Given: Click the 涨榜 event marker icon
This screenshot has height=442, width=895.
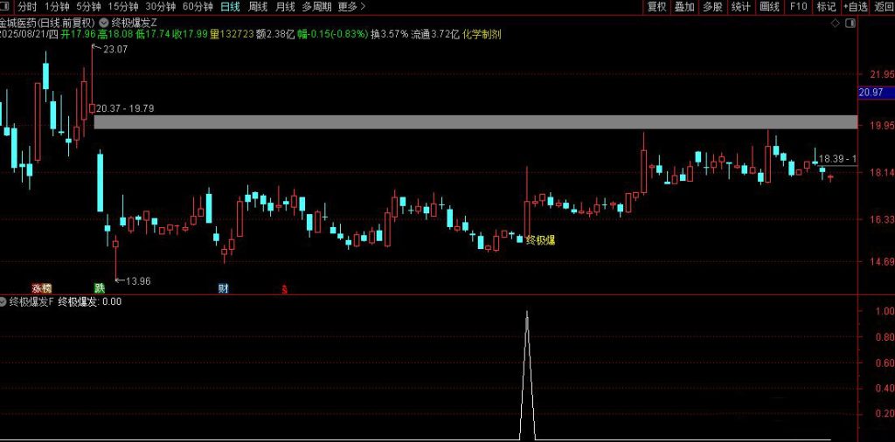Looking at the screenshot, I should pos(41,287).
